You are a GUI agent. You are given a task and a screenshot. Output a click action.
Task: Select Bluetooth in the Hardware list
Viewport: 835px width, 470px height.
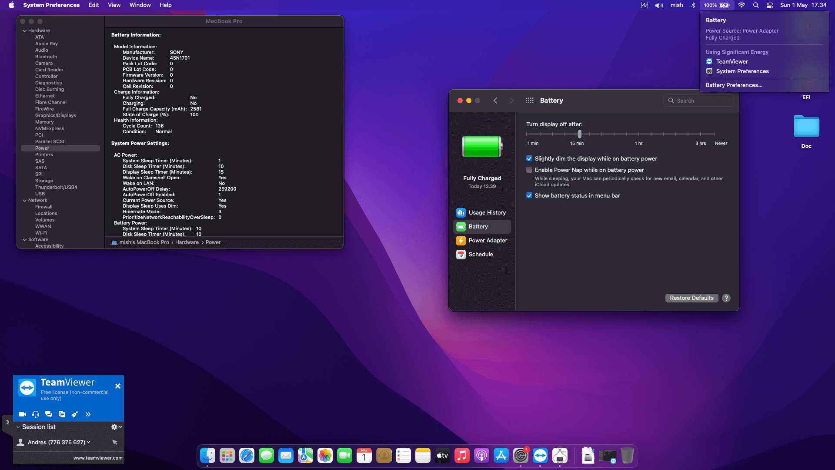[x=46, y=57]
